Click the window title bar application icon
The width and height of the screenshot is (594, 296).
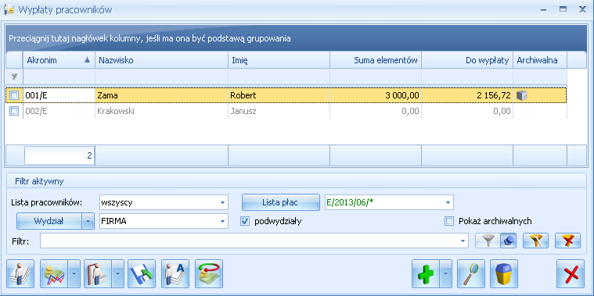(x=9, y=10)
